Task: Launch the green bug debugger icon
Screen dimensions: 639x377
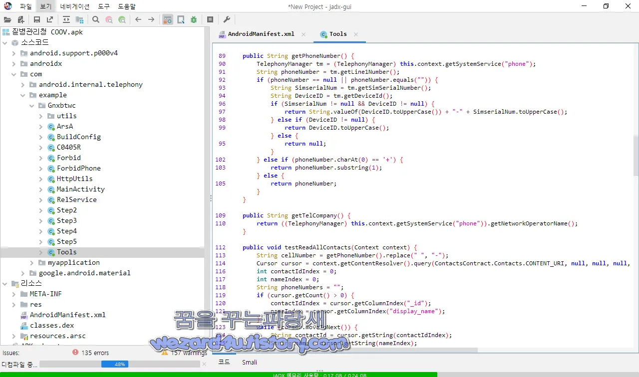Action: 194,19
